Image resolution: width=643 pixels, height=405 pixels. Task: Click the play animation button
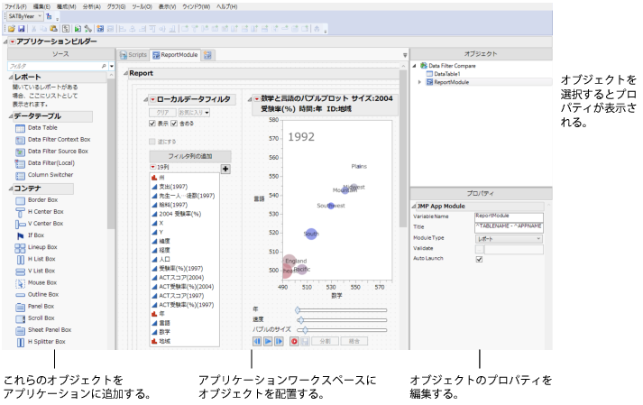coord(268,341)
